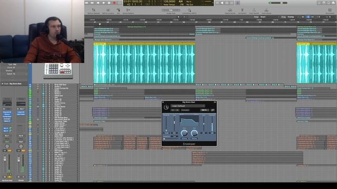Click the Pause transport button
The image size is (337, 189).
coord(109,3)
